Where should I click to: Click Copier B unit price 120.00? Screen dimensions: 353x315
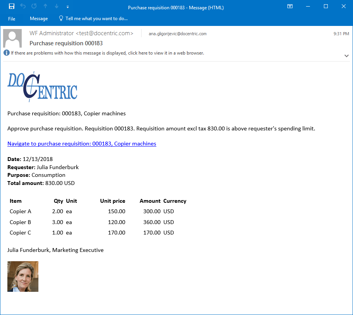pos(117,222)
